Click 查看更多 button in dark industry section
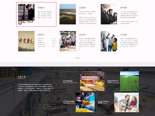 [x=49, y=106]
